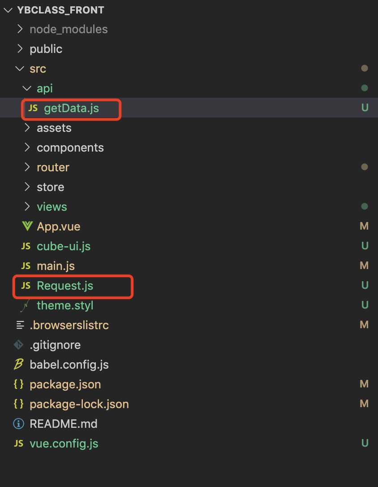This screenshot has height=487, width=378.
Task: Click the JS icon beside getData.js
Action: [33, 108]
